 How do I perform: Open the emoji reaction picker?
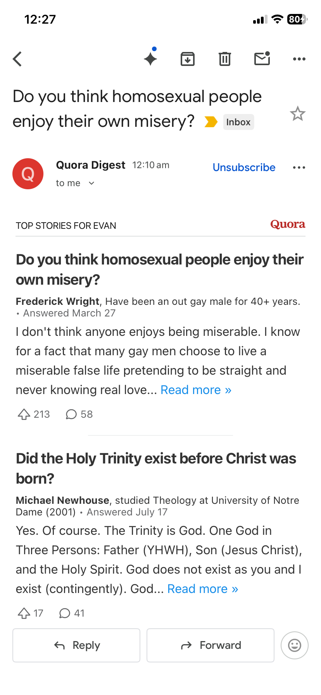point(294,645)
